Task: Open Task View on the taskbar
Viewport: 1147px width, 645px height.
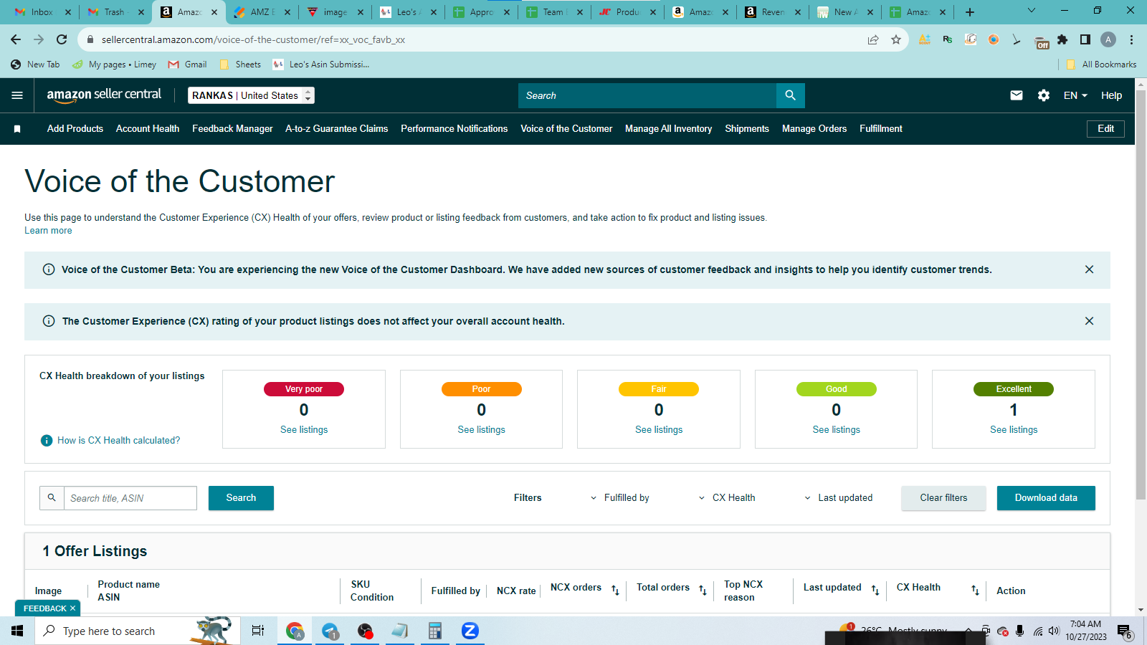Action: (x=258, y=631)
